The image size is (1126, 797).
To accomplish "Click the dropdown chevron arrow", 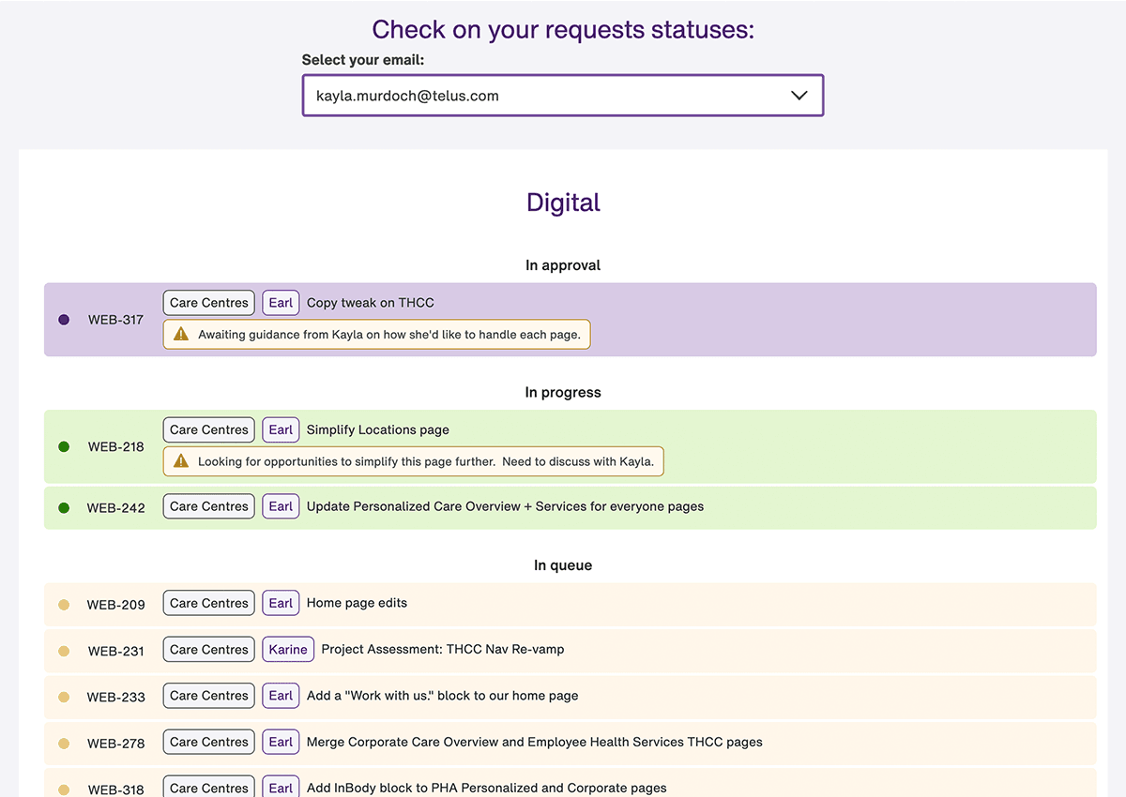I will 799,96.
